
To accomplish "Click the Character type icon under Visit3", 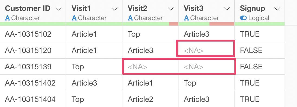I will point(186,18).
